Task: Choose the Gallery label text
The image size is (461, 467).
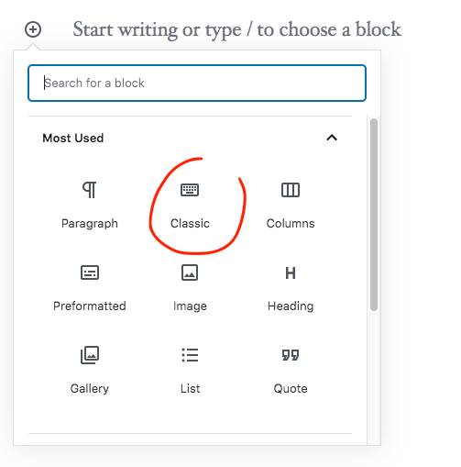Action: [x=90, y=389]
